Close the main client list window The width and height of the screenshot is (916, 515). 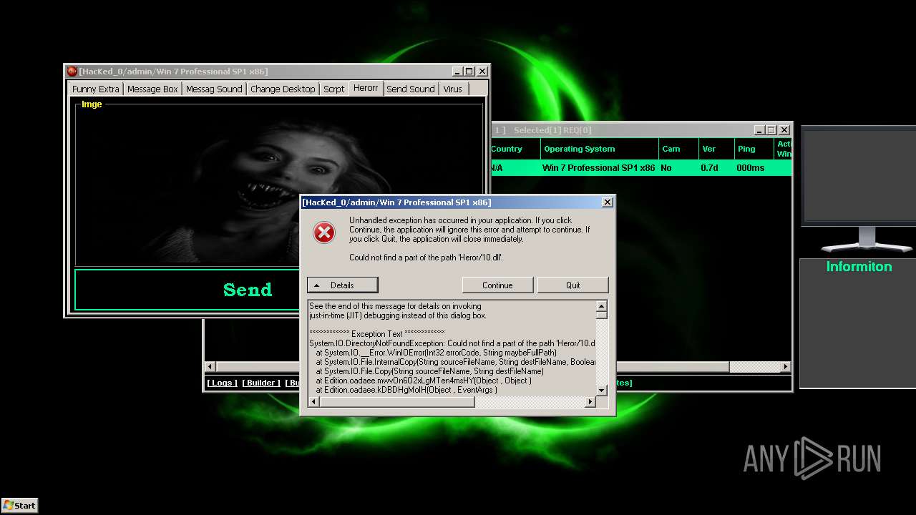click(784, 130)
